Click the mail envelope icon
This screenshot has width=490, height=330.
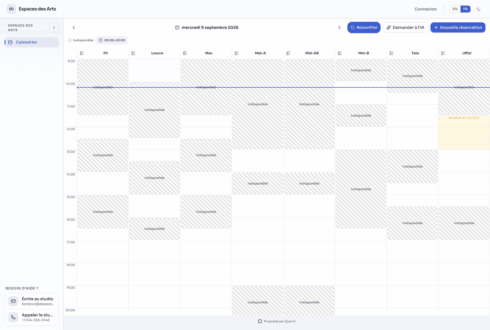(13, 301)
